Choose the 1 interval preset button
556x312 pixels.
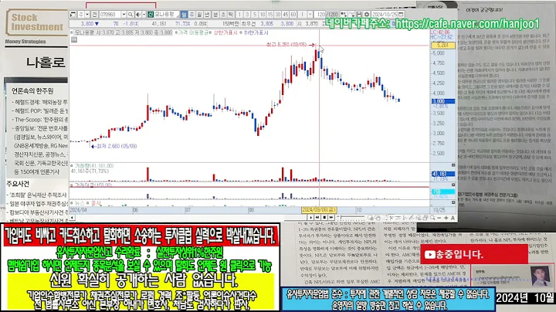point(239,14)
